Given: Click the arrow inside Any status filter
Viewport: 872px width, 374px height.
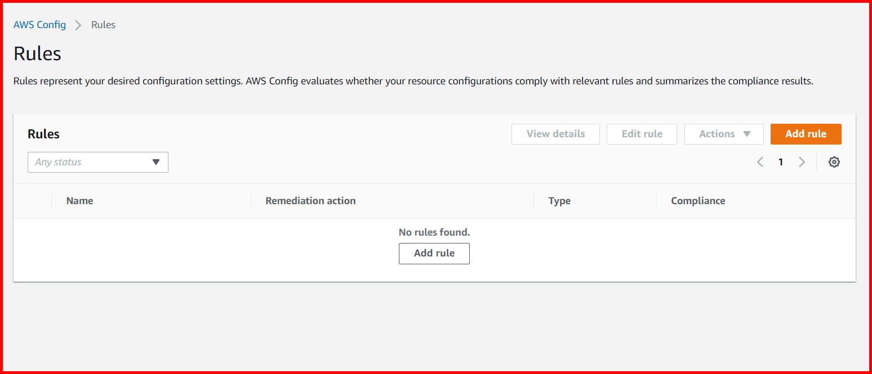Looking at the screenshot, I should tap(156, 162).
